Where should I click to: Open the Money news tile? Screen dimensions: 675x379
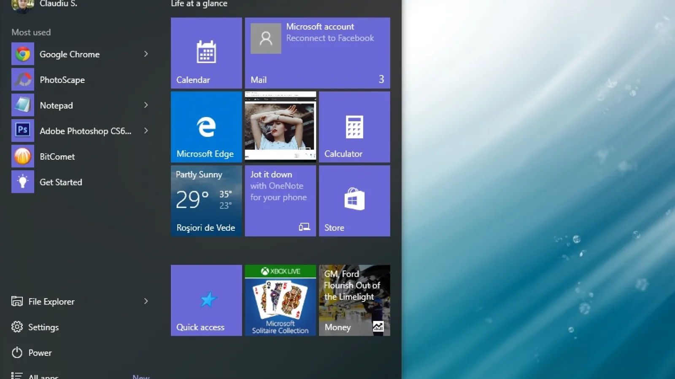[x=354, y=300]
